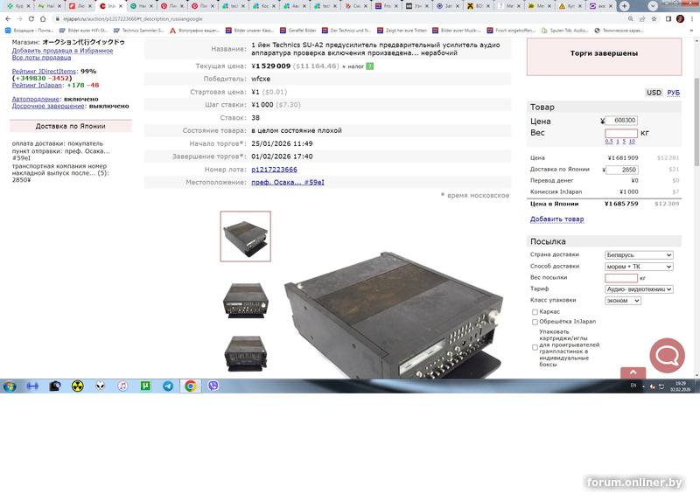Switch to the first browser tab

17,6
